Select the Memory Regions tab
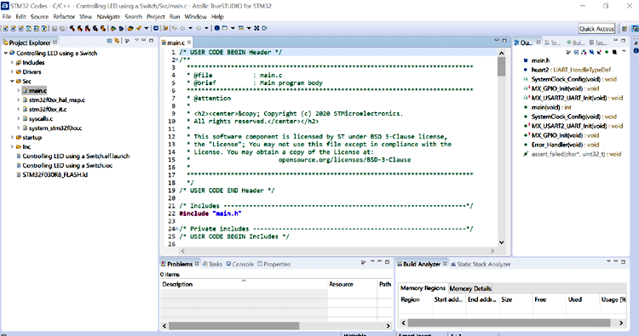Screen dimensions: 639x336 pos(423,288)
